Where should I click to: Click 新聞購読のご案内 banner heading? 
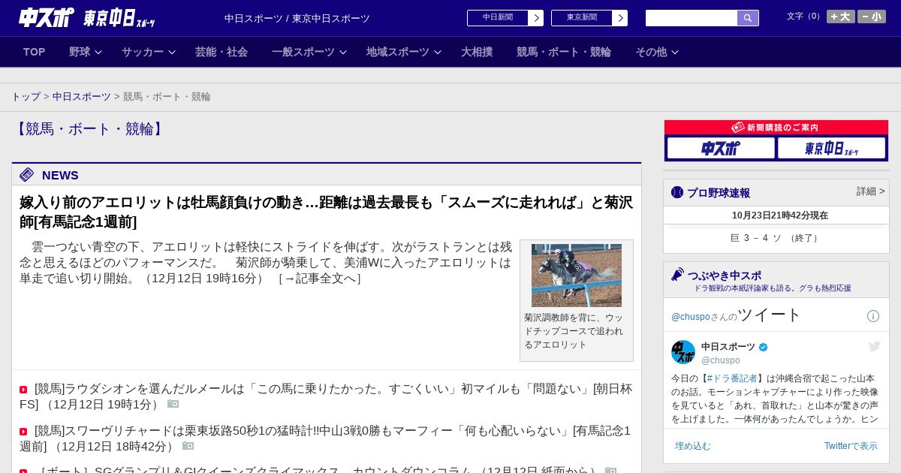[x=776, y=128]
